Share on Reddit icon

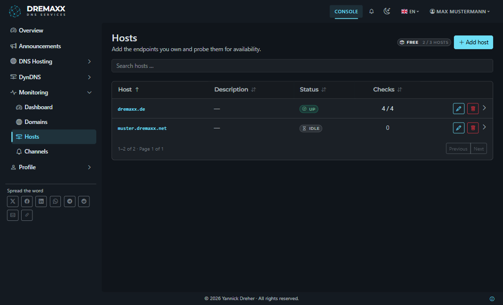coord(84,202)
